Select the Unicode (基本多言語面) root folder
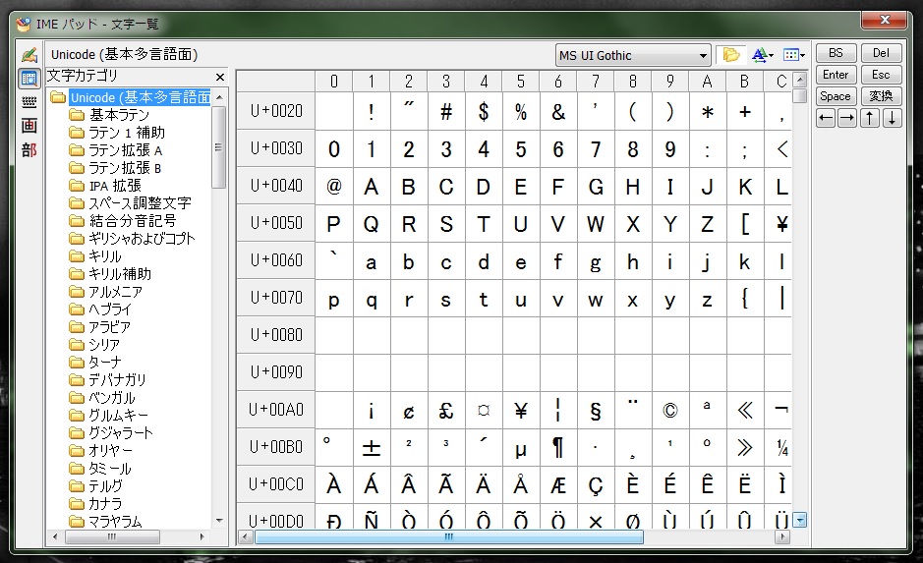This screenshot has height=563, width=923. pos(141,97)
